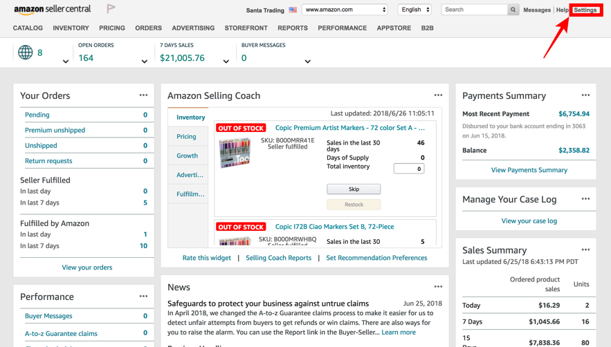The width and height of the screenshot is (611, 347).
Task: Click the 164 open orders count
Action: [x=86, y=58]
